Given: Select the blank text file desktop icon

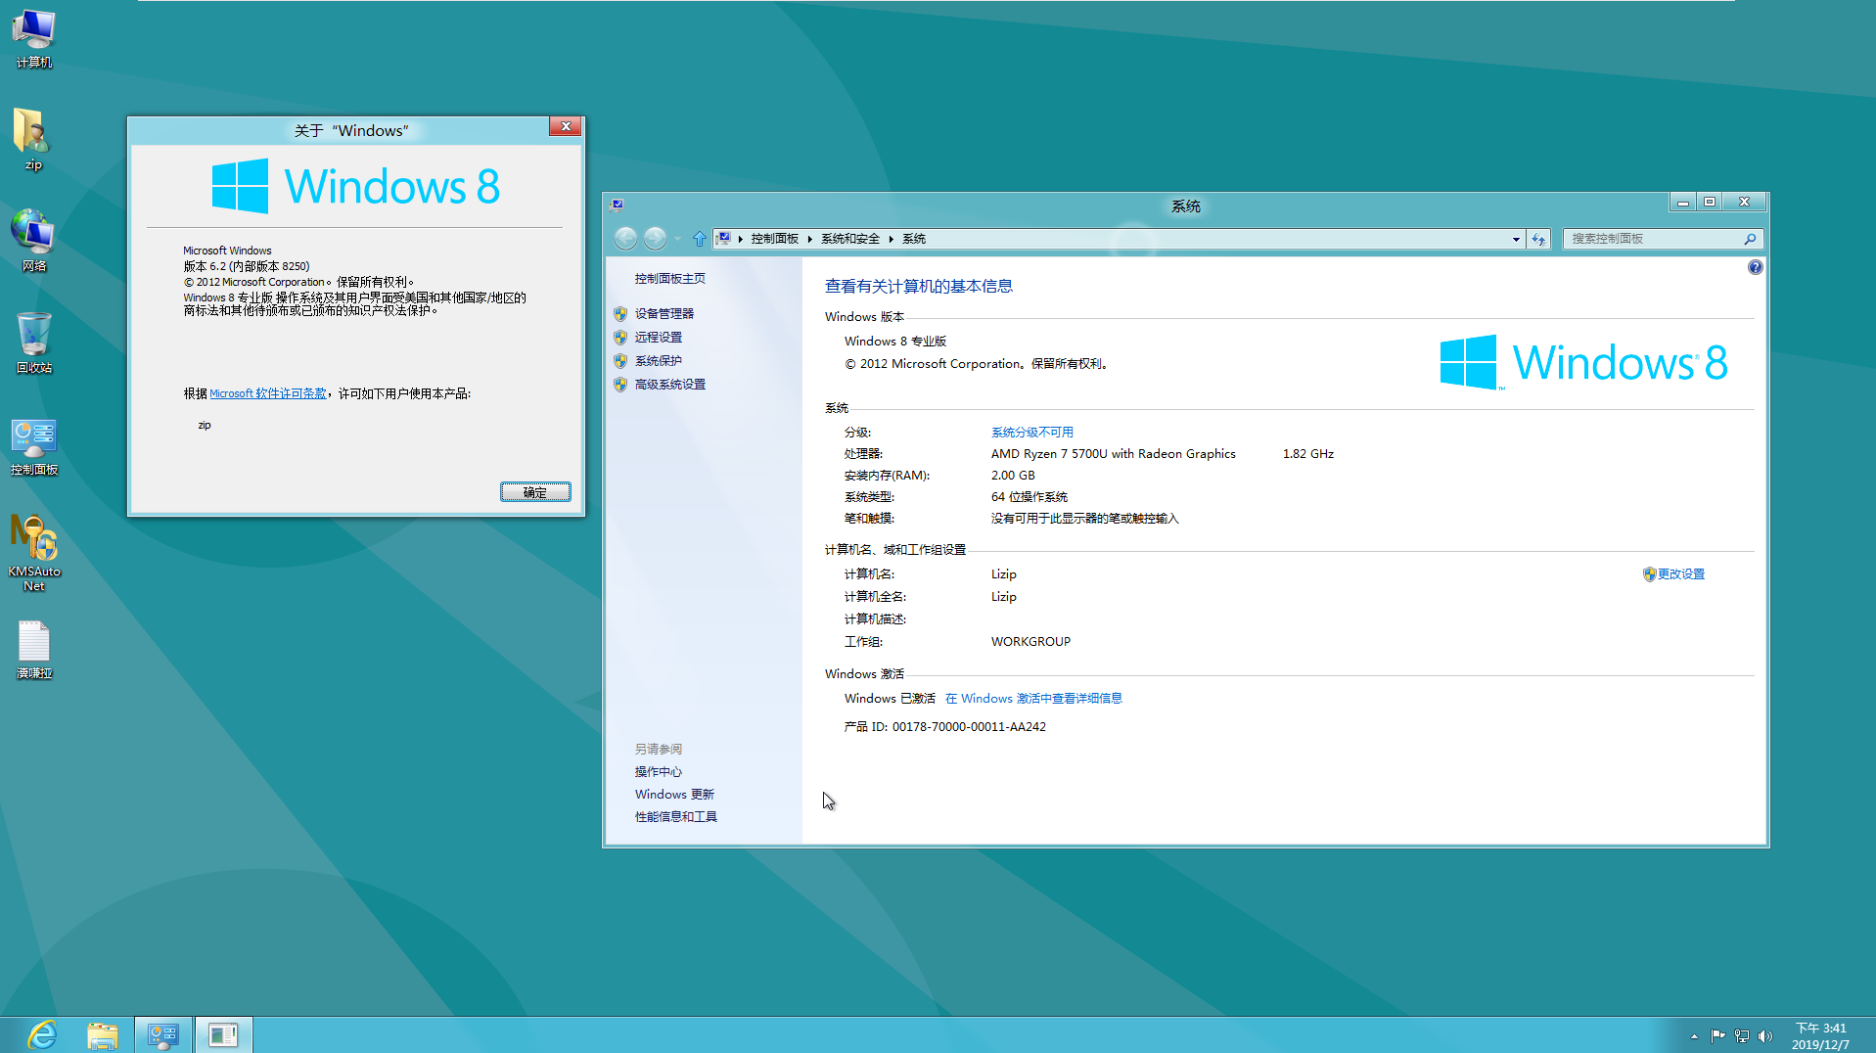Looking at the screenshot, I should coord(34,649).
